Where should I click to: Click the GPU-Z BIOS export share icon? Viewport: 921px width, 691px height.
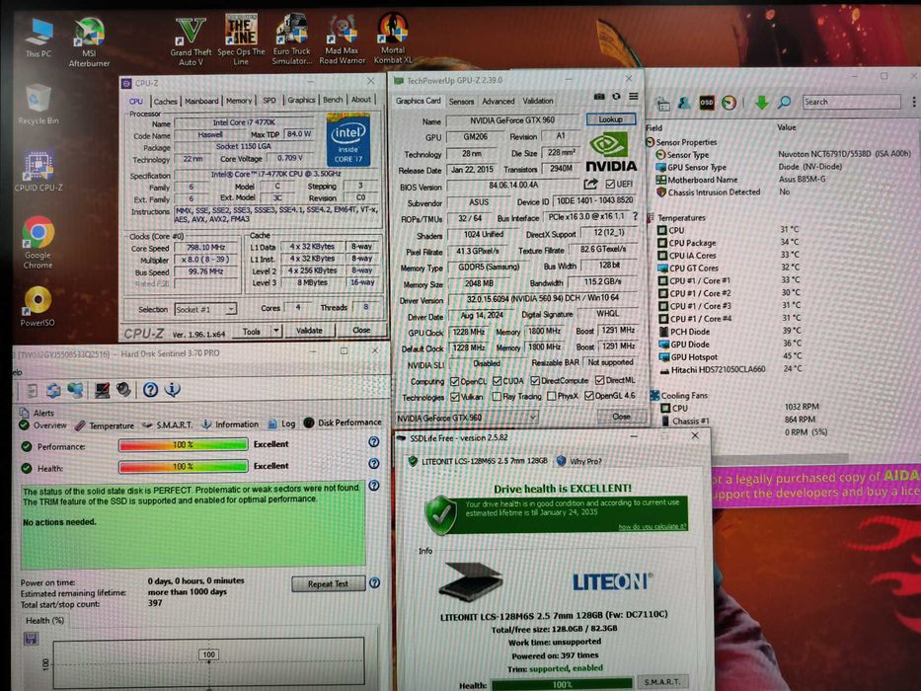[x=591, y=185]
